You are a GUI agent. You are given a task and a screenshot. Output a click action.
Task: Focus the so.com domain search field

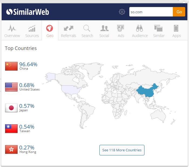(x=151, y=12)
